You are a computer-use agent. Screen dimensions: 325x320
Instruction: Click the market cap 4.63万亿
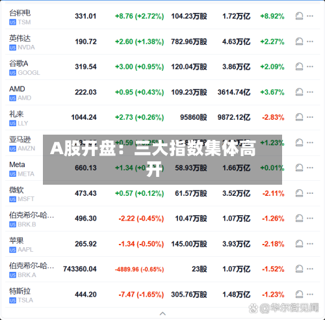tap(236, 42)
